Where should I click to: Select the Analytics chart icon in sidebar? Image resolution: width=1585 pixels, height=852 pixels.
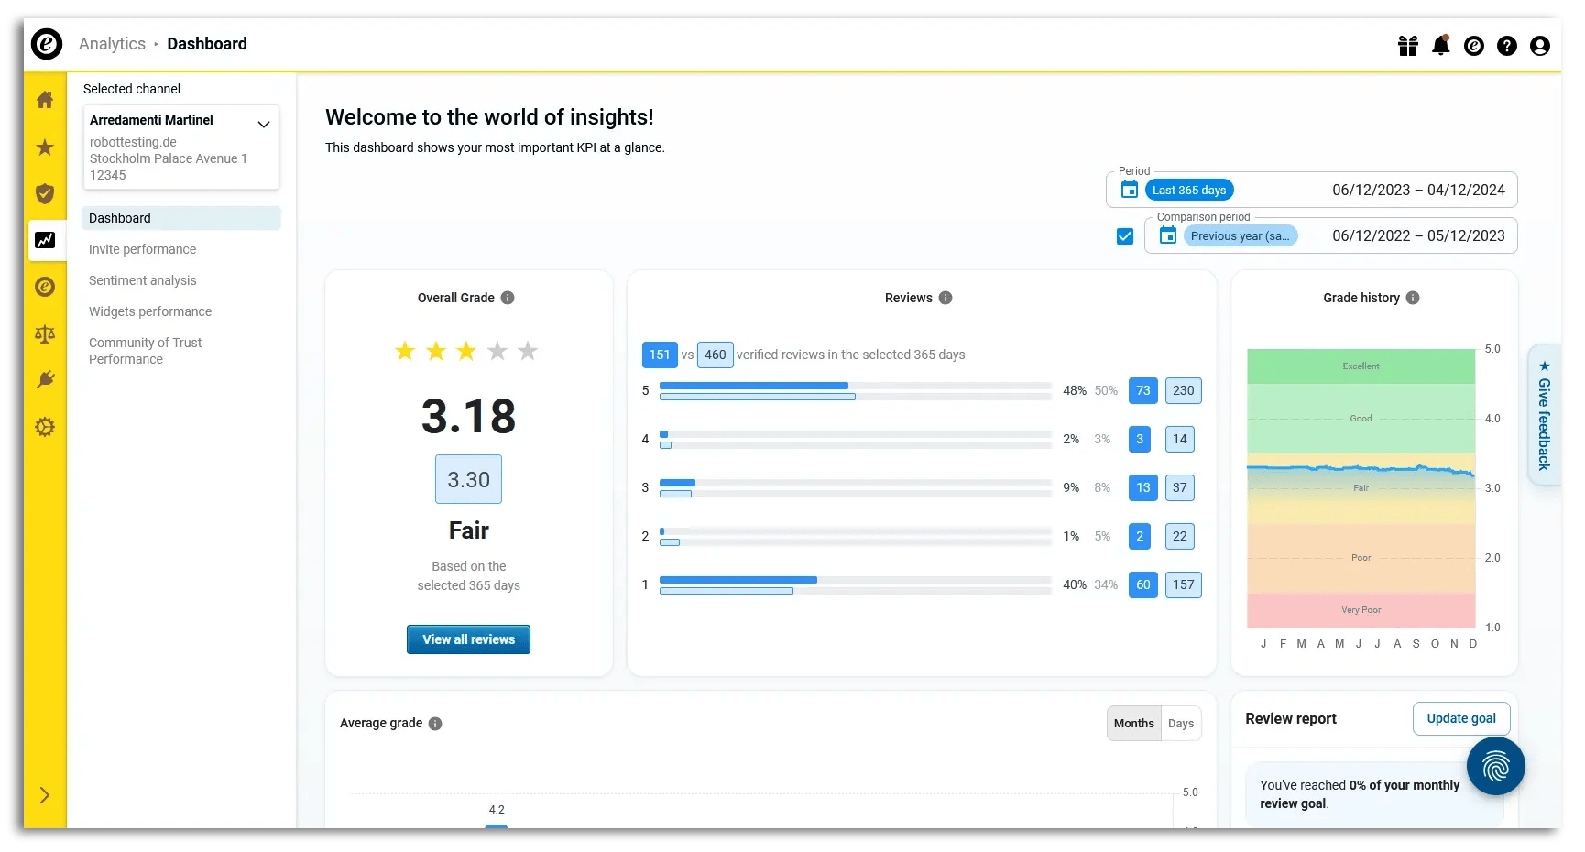[x=45, y=240]
